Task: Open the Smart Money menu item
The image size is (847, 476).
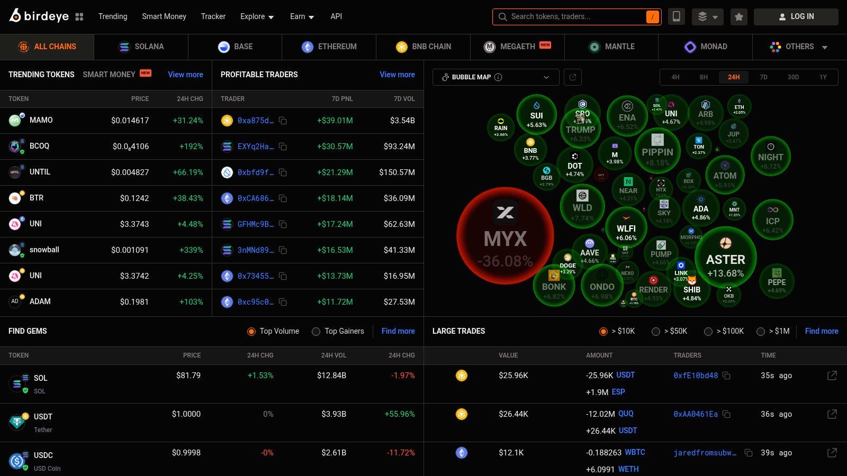Action: [x=164, y=16]
